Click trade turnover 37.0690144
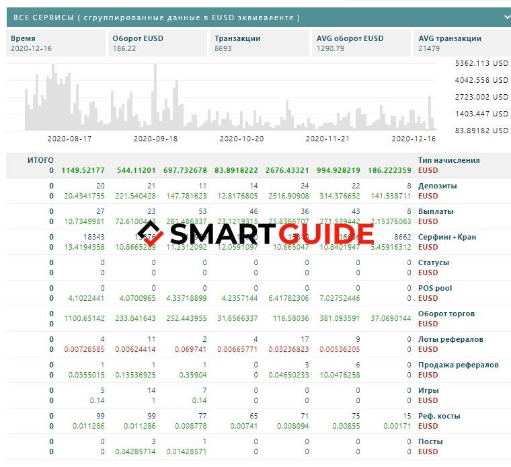The height and width of the screenshot is (467, 511). [391, 318]
